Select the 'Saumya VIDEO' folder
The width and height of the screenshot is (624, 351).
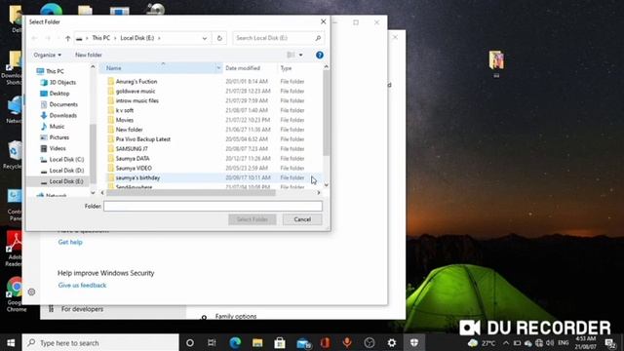(134, 168)
